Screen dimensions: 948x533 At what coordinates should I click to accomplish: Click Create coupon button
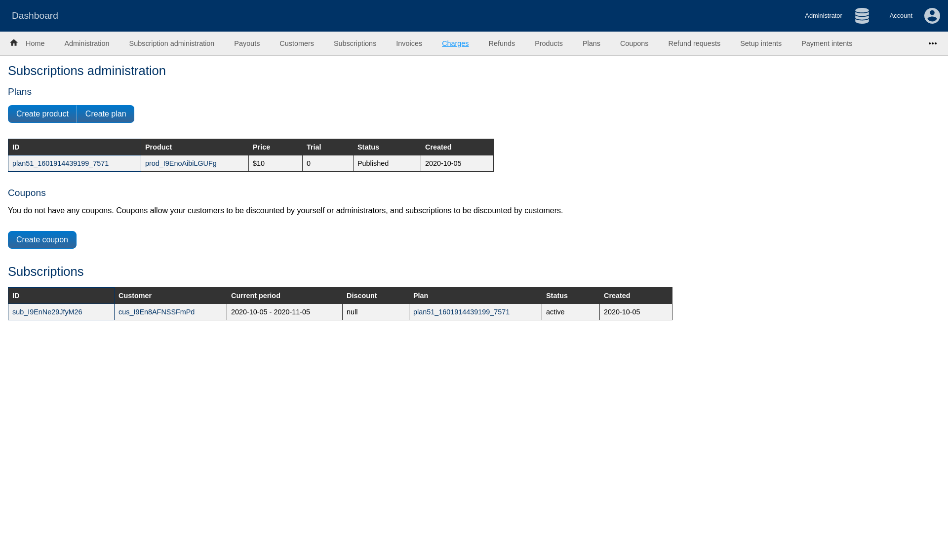coord(42,239)
